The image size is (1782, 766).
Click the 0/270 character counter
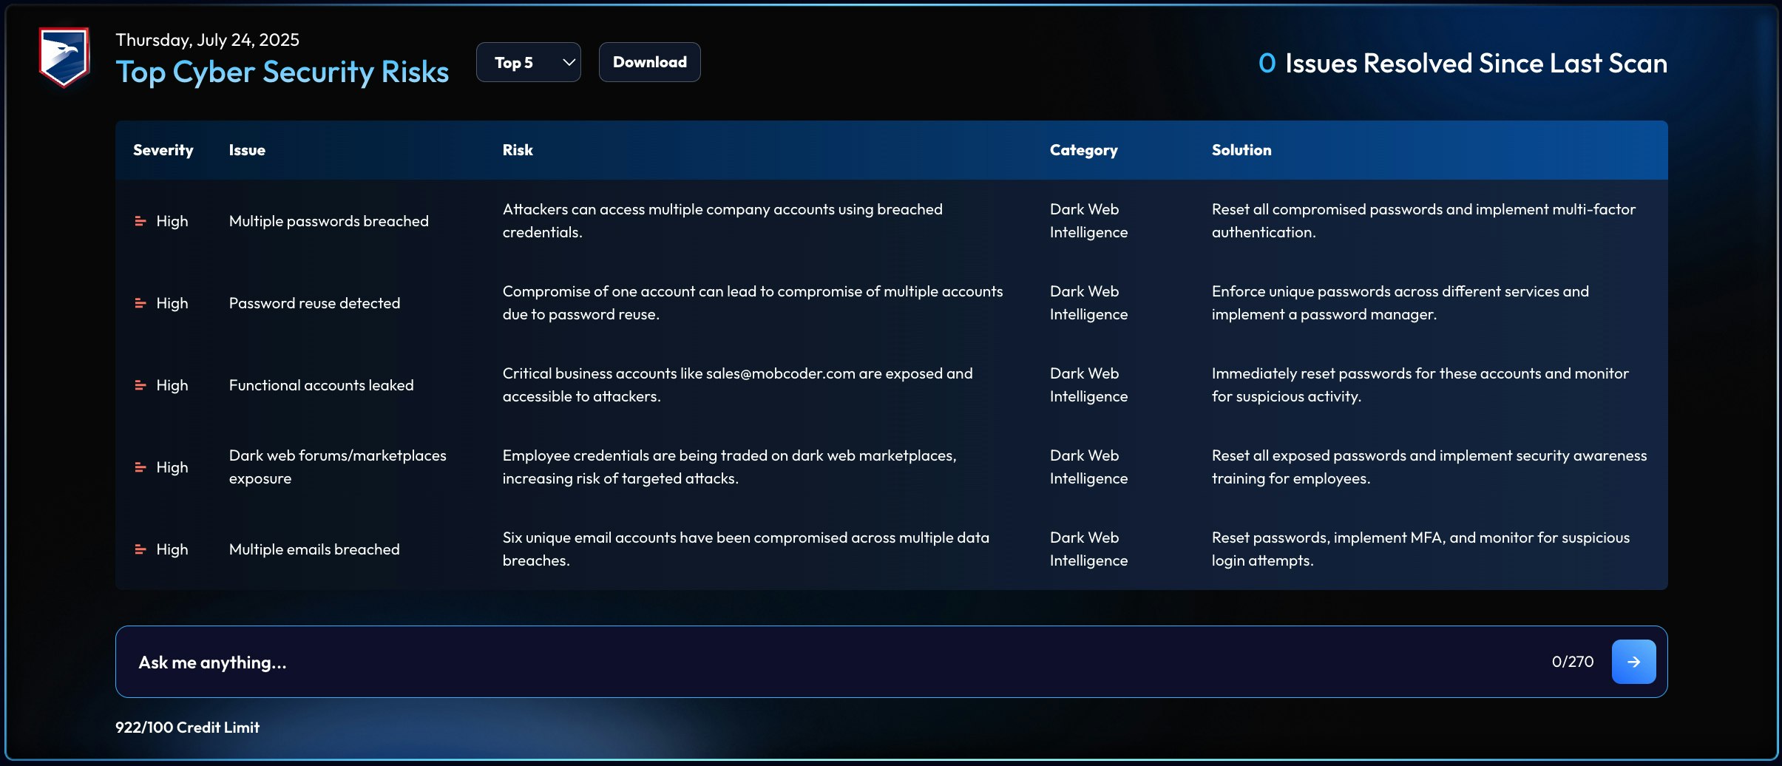point(1573,662)
